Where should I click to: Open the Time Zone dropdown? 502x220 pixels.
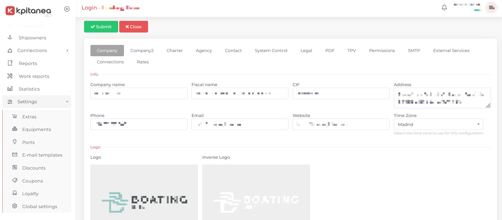(438, 124)
